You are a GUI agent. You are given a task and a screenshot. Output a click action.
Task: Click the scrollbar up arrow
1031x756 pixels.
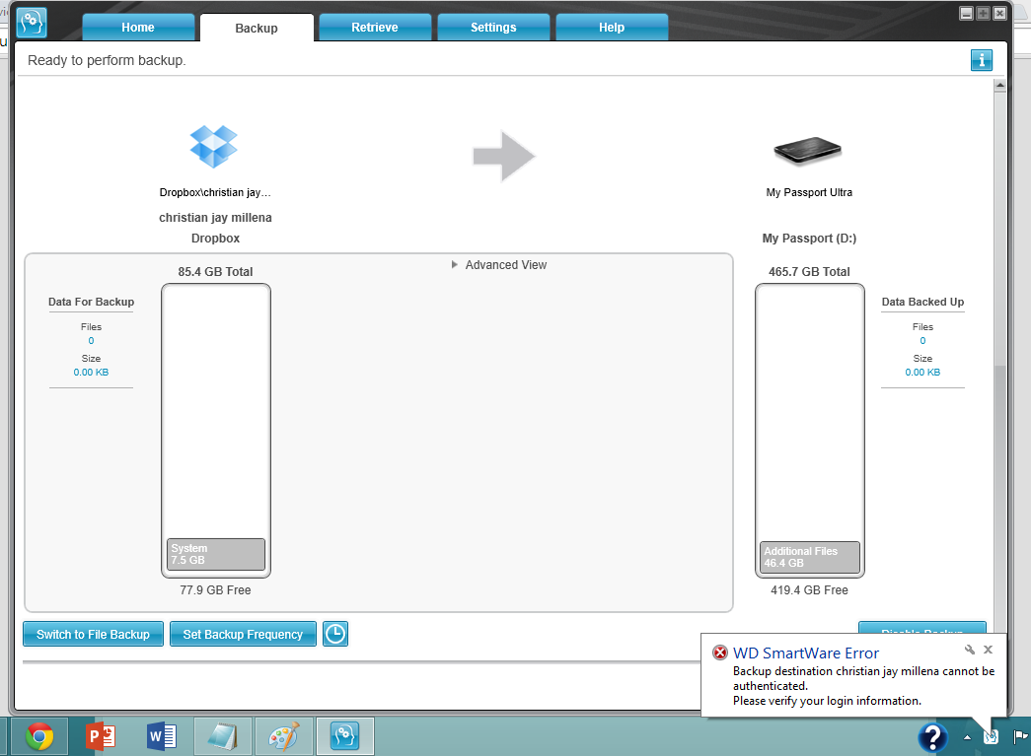point(1000,86)
